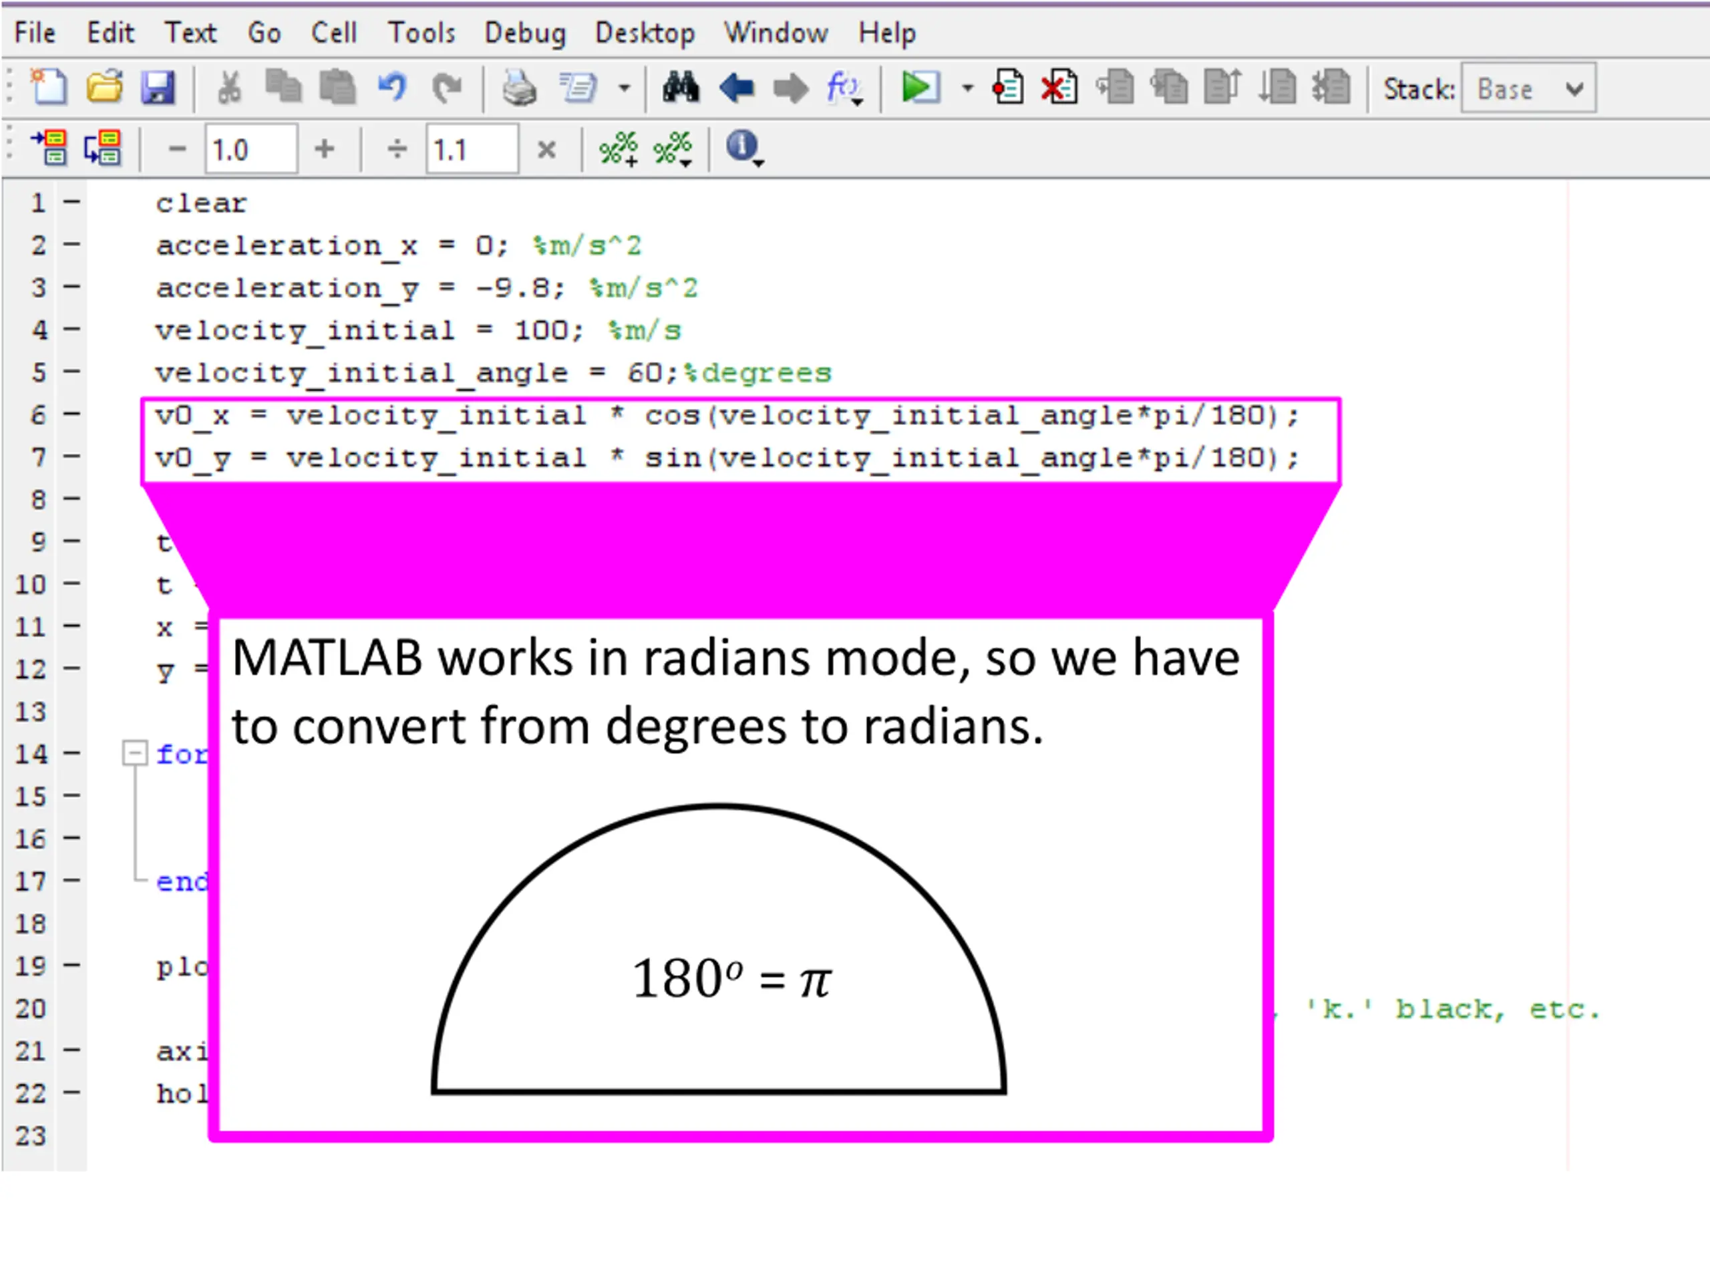Evaluate the current cell icon
This screenshot has height=1283, width=1710.
49,148
